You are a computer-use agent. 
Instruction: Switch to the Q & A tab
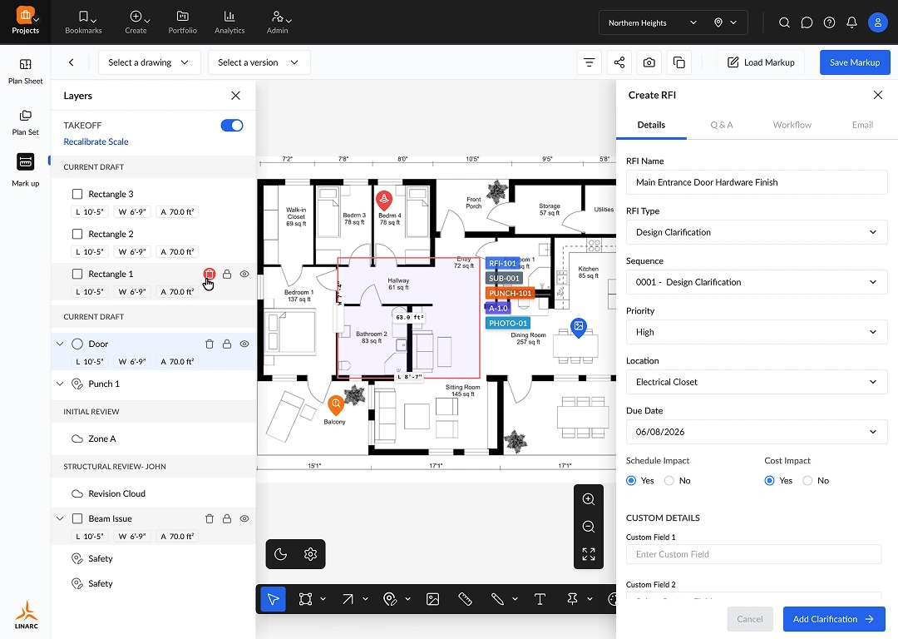click(x=722, y=125)
